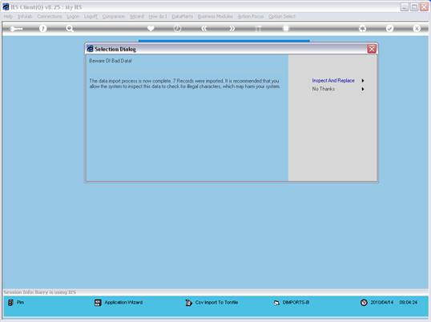Viewport: 431px width, 322px height.
Task: Click the magnifying glass search icon
Action: pyautogui.click(x=70, y=28)
